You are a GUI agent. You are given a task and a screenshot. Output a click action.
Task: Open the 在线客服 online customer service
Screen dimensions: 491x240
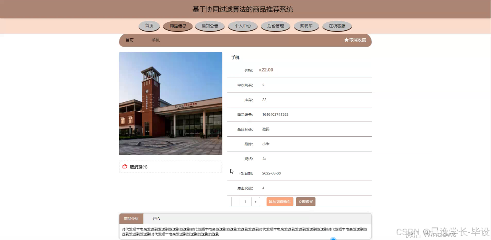337,26
